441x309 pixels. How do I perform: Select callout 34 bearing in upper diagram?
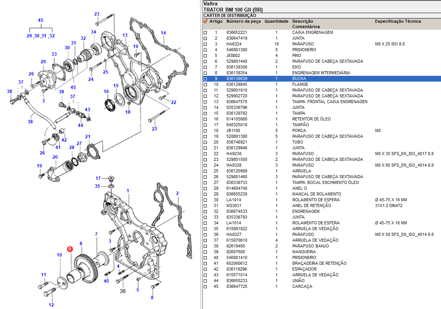tap(94, 32)
